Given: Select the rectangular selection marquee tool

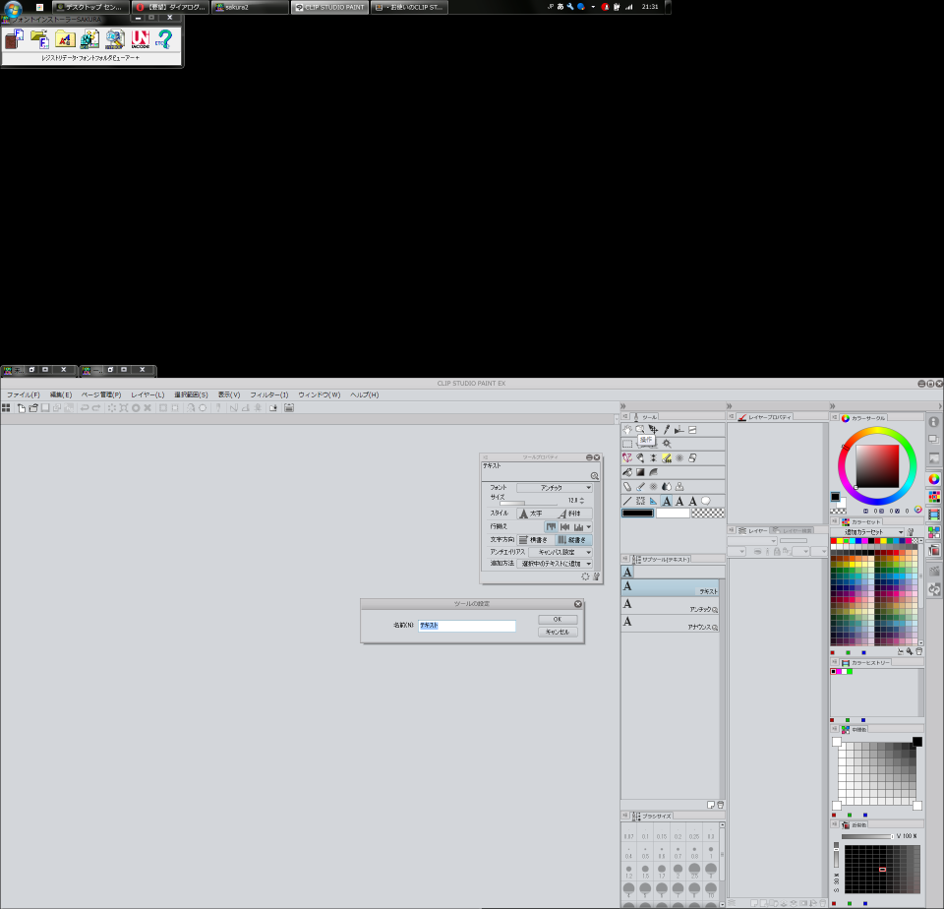Looking at the screenshot, I should 627,444.
